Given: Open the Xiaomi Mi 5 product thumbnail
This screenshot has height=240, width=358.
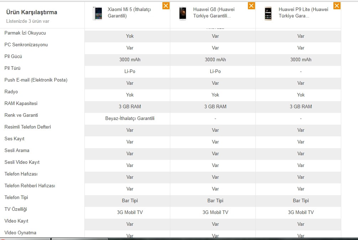Looking at the screenshot, I should [98, 14].
